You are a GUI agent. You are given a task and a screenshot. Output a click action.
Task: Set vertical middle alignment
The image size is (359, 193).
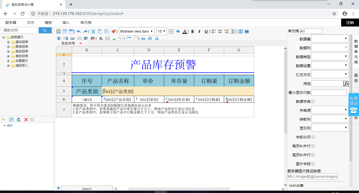(233, 31)
